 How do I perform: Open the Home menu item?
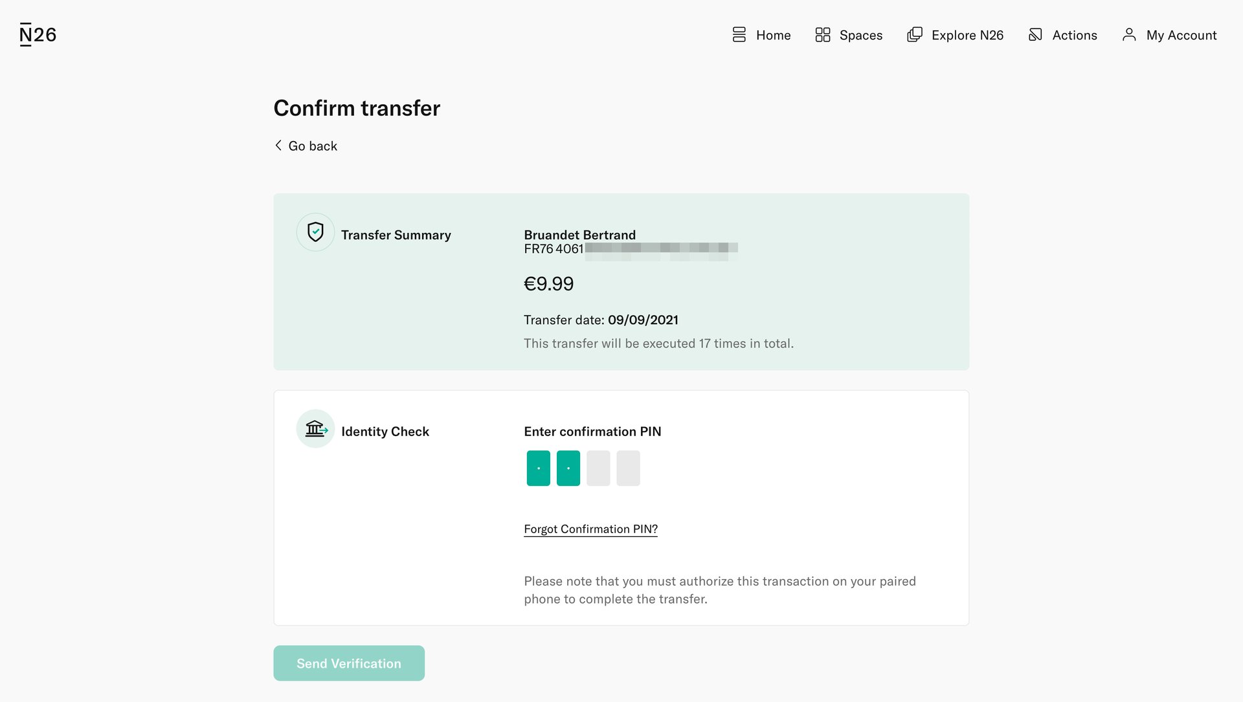pos(774,35)
